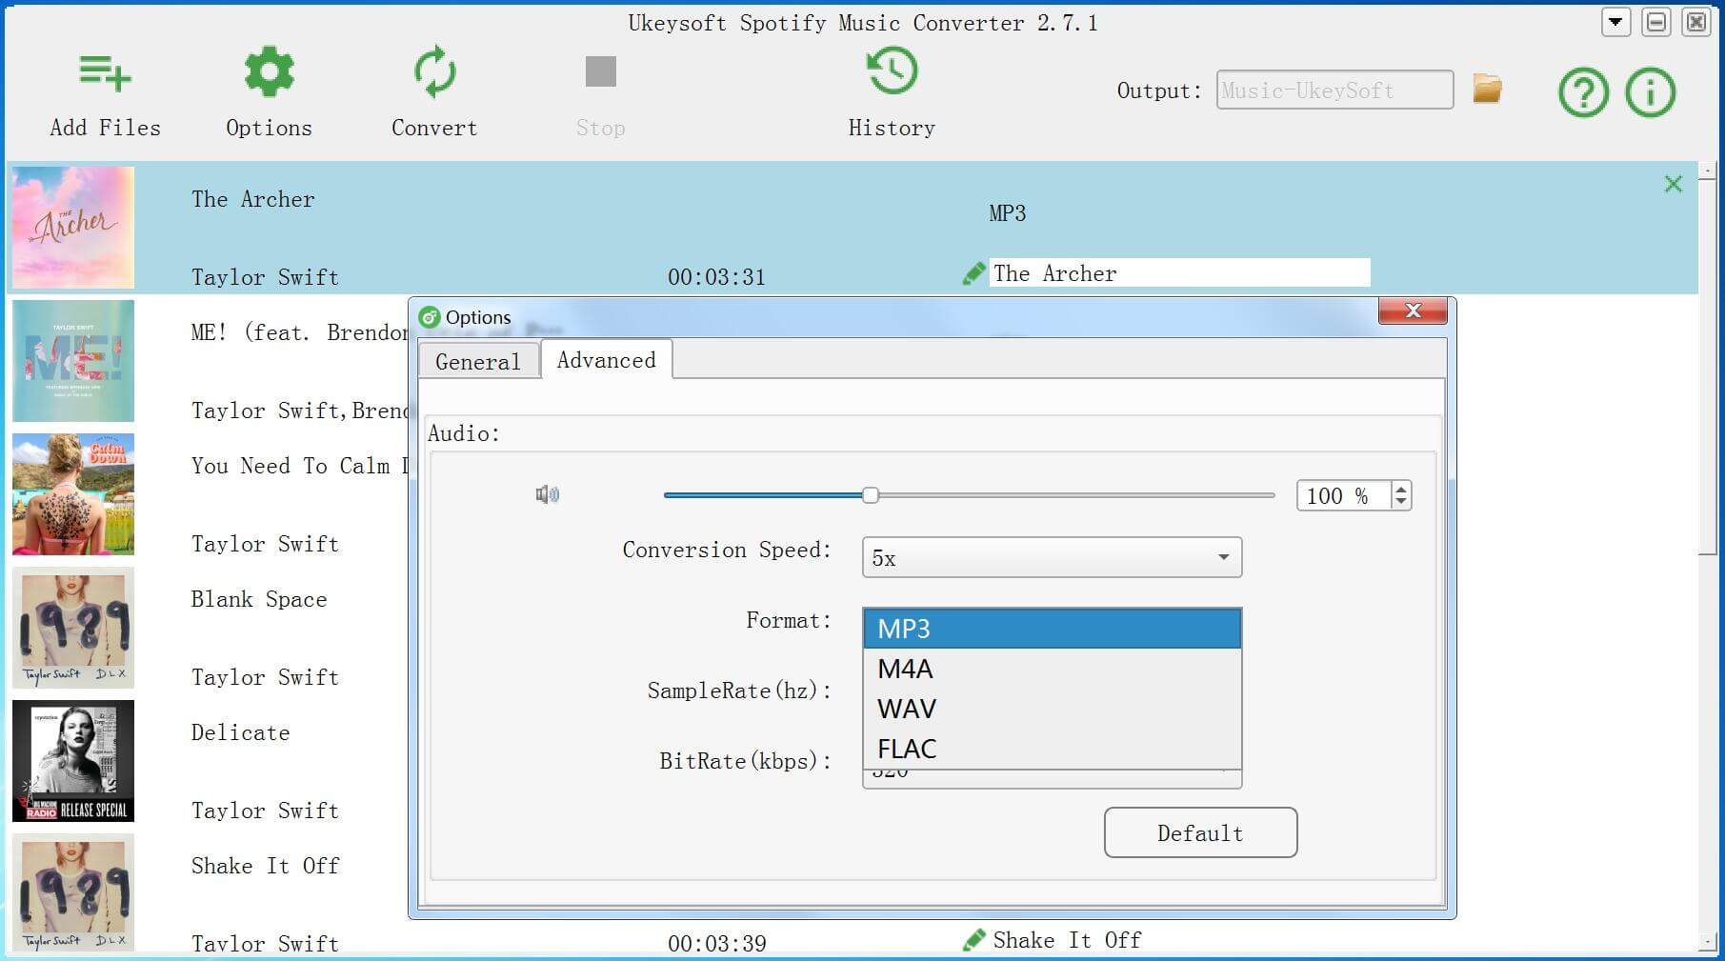Click the Stop square icon
The width and height of the screenshot is (1725, 961).
tap(600, 71)
